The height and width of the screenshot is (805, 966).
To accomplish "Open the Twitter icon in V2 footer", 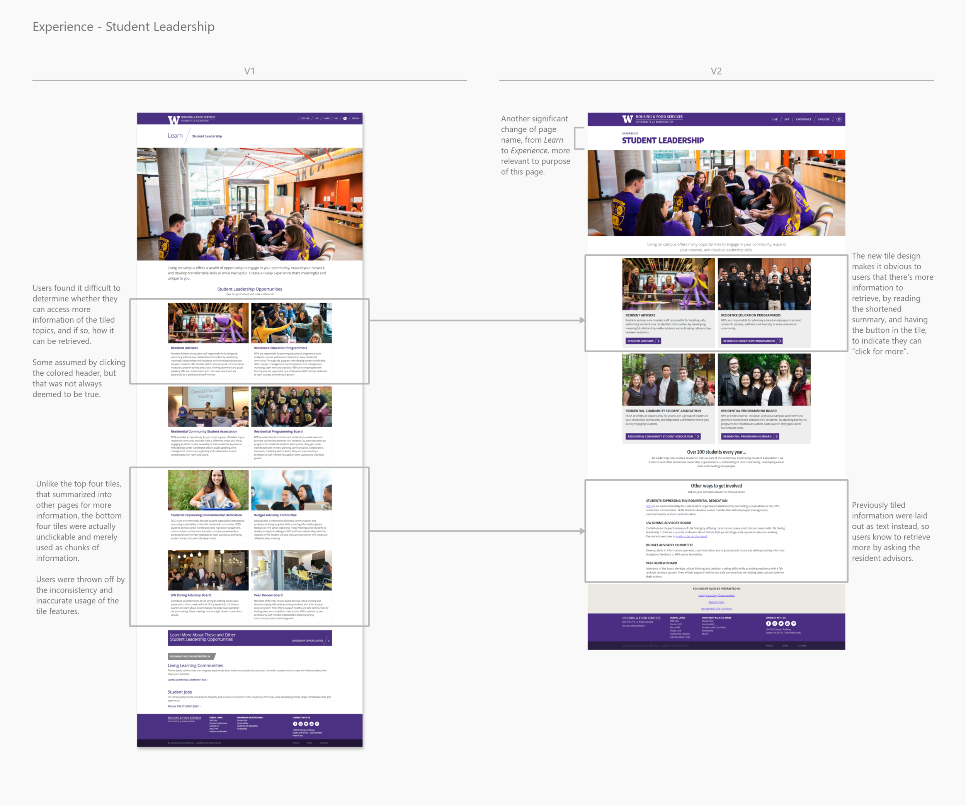I will [x=781, y=623].
